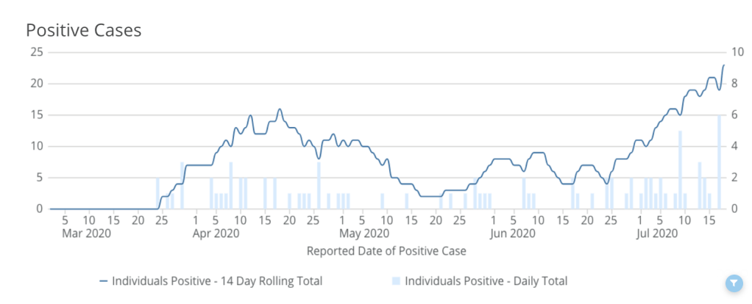
Task: Click the tallest daily total bar in mid-July
Action: point(719,162)
